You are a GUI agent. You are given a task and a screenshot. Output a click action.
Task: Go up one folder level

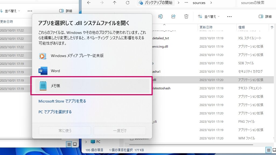(x=115, y=3)
